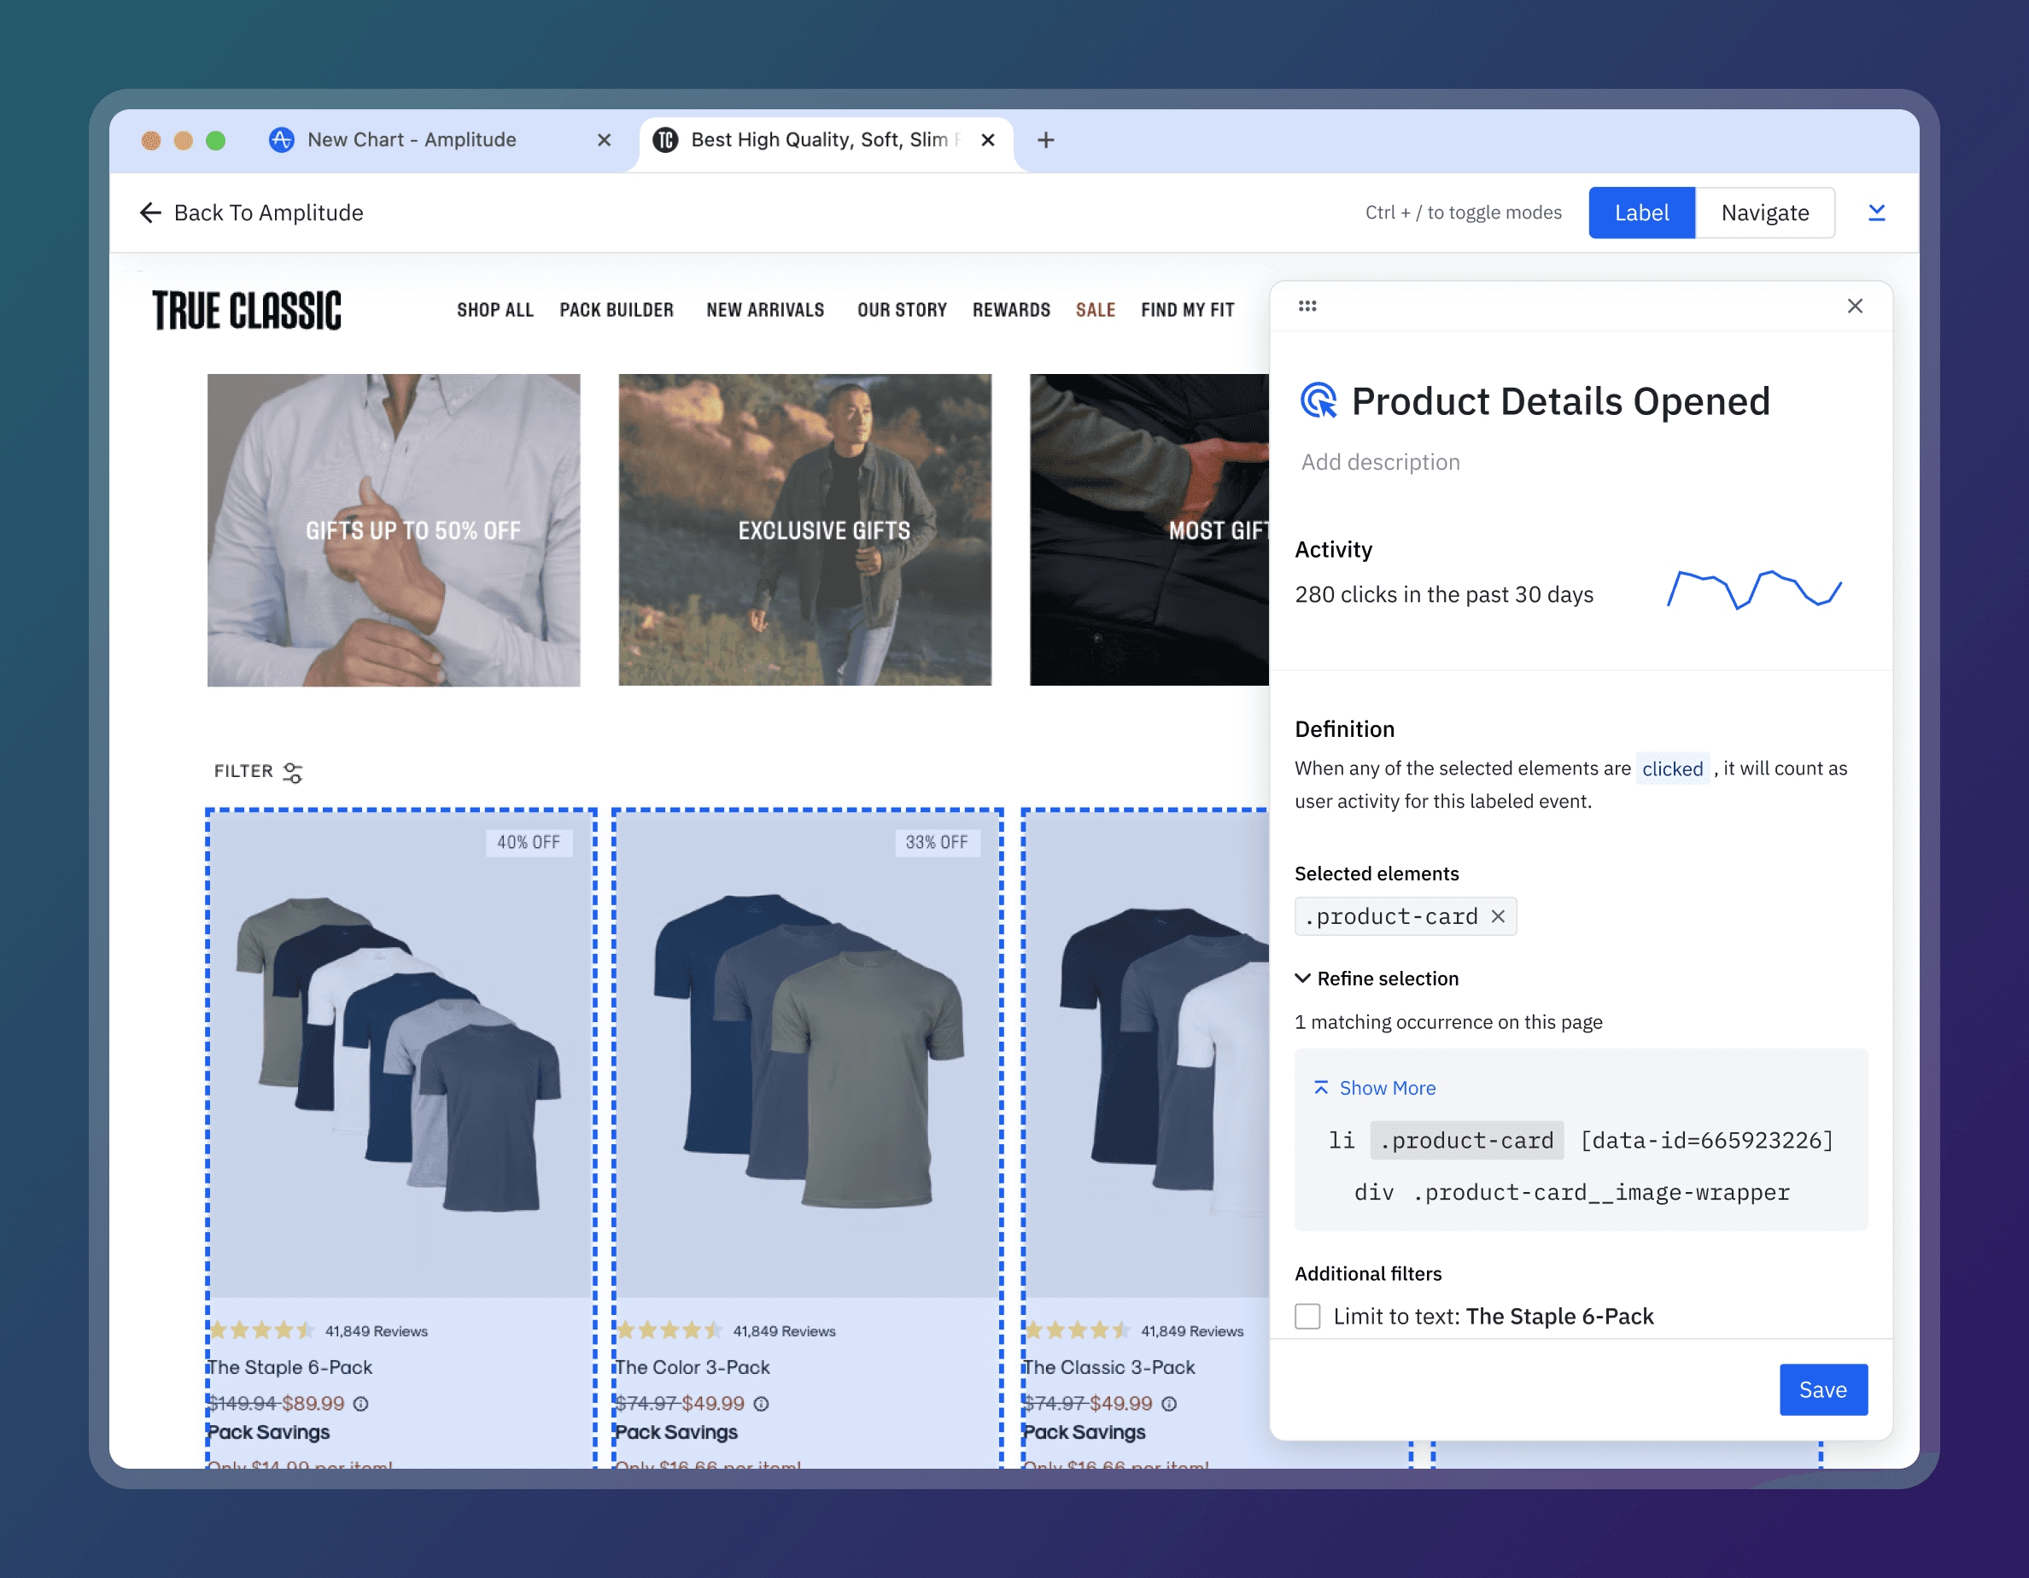Click Show More in the selector details
The image size is (2029, 1578).
point(1386,1088)
